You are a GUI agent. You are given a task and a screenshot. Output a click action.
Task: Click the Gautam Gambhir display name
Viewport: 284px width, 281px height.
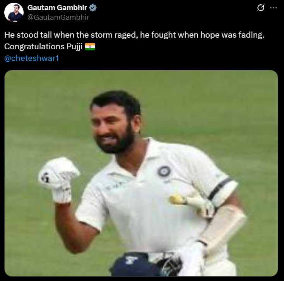click(57, 8)
